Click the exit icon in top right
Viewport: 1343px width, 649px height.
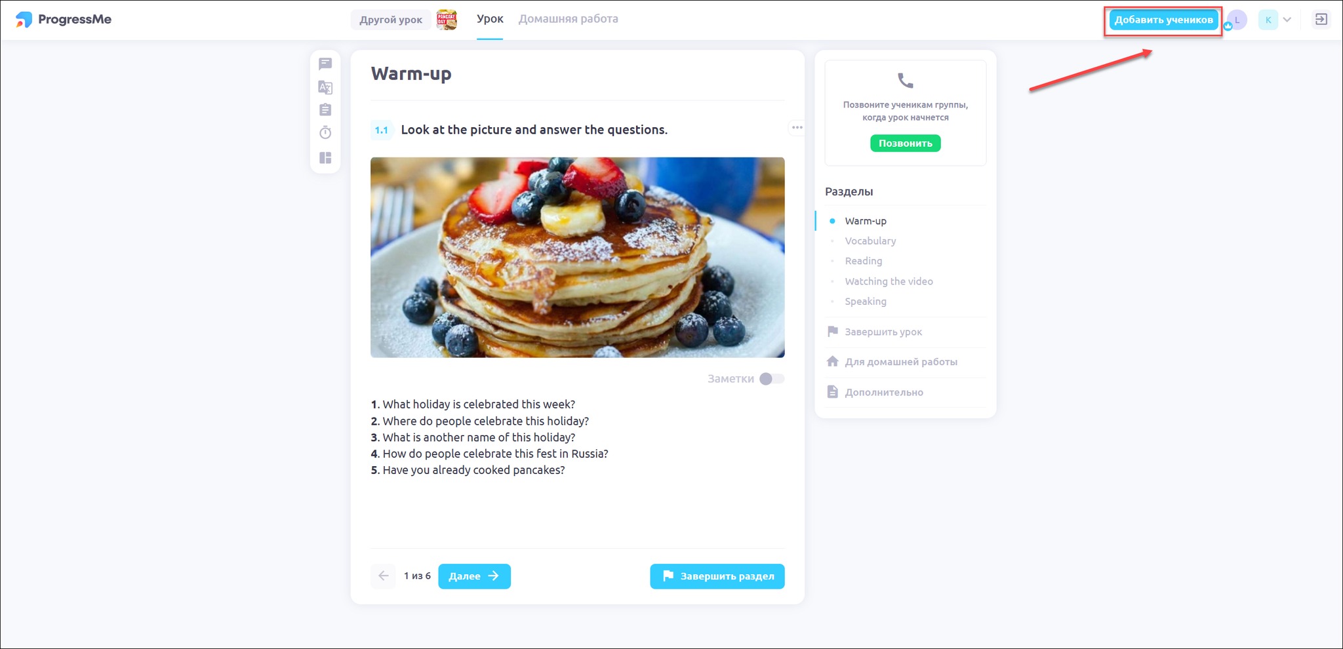(x=1321, y=20)
